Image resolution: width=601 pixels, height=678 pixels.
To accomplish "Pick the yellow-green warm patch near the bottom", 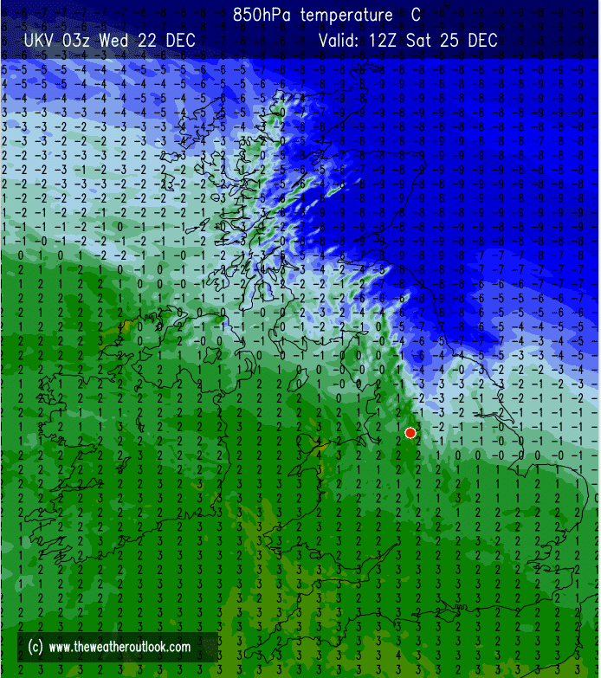I will pyautogui.click(x=260, y=528).
